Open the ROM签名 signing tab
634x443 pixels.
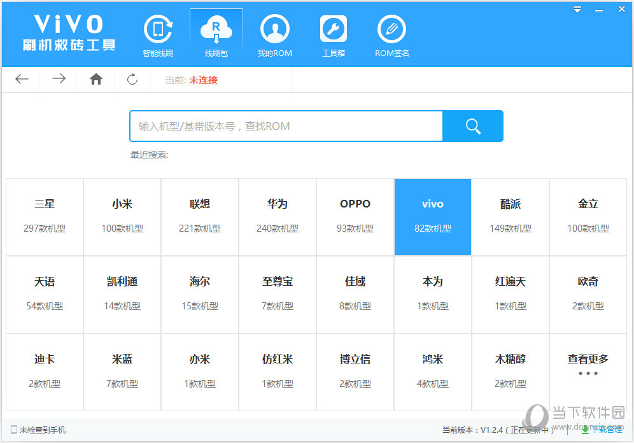[x=392, y=36]
